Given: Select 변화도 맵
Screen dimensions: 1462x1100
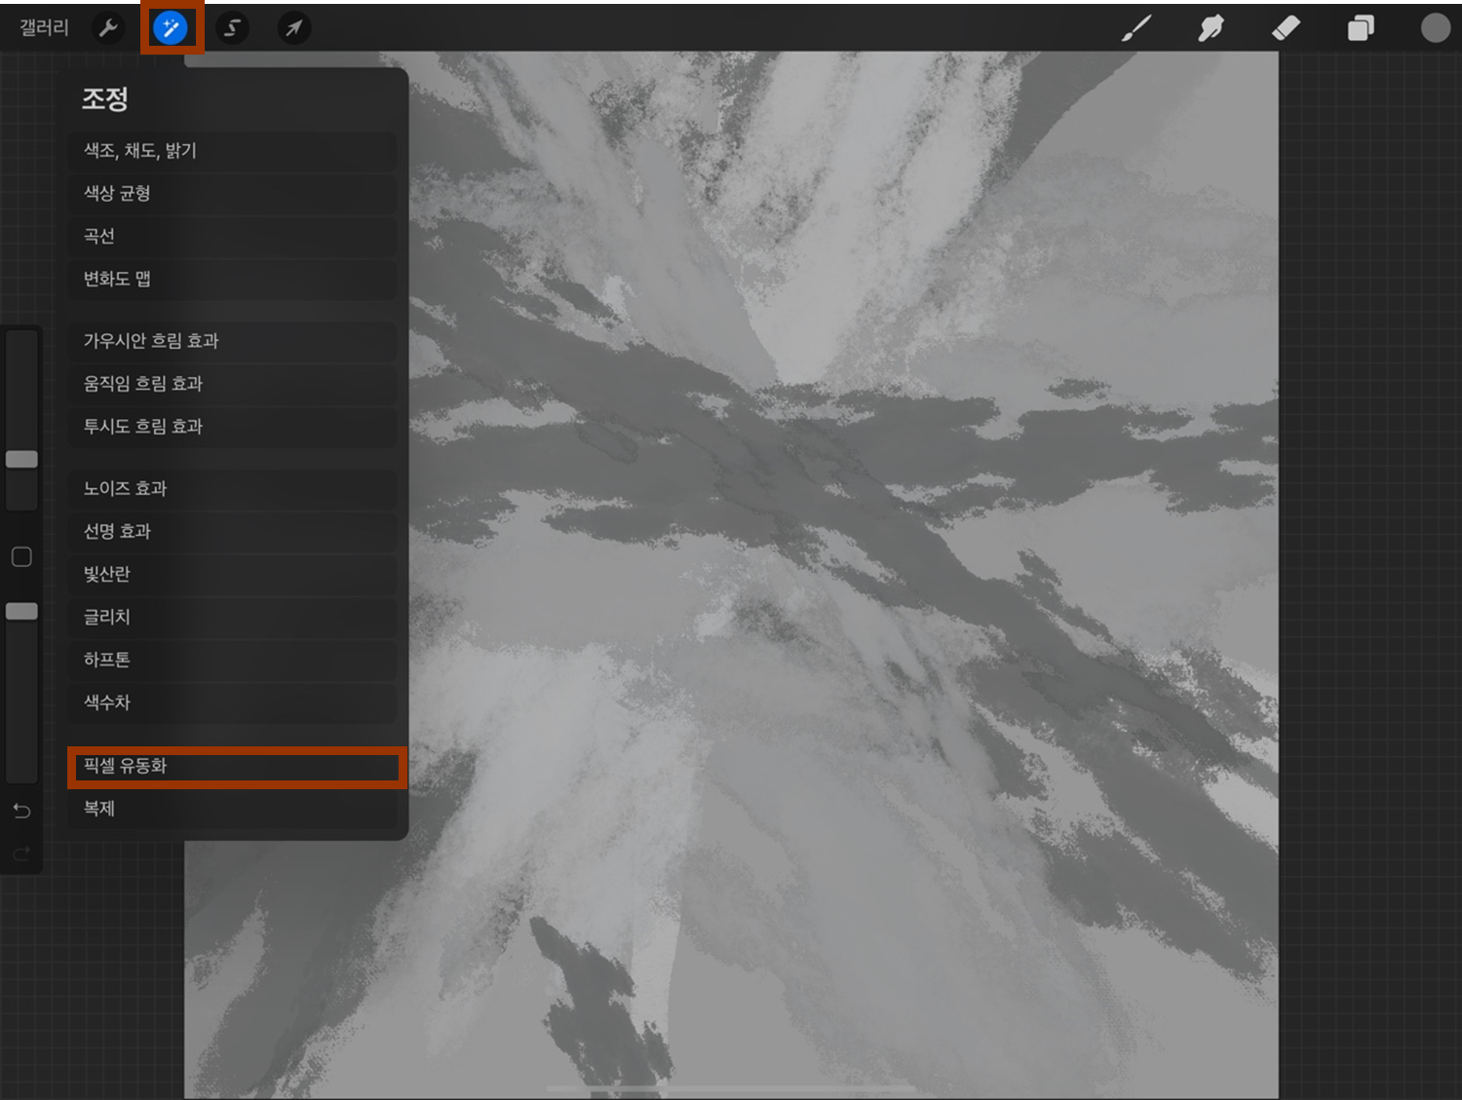Looking at the screenshot, I should point(233,280).
